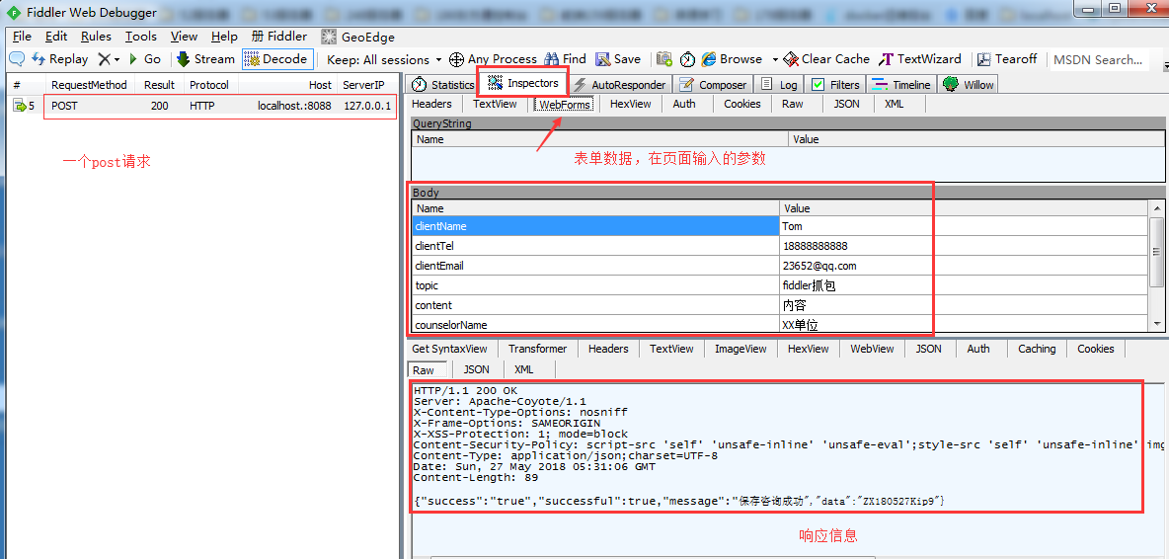The width and height of the screenshot is (1169, 559).
Task: Click Get SyntaxView response tab
Action: coord(449,349)
